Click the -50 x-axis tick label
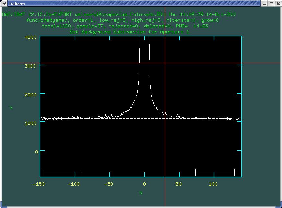Viewport: 282px width, 208px height. coord(109,184)
